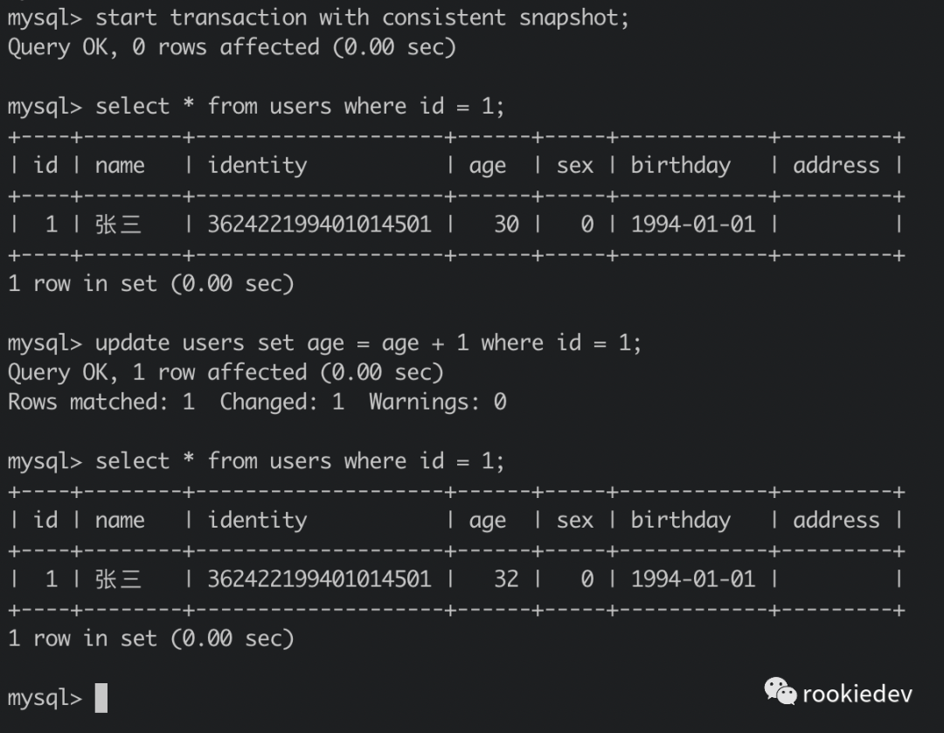This screenshot has width=944, height=733.
Task: Click "1 row in set" below age 32 table
Action: (x=150, y=638)
